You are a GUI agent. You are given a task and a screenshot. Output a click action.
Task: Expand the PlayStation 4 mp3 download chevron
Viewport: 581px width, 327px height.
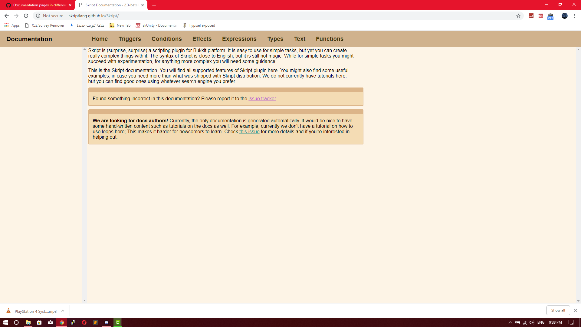point(63,311)
